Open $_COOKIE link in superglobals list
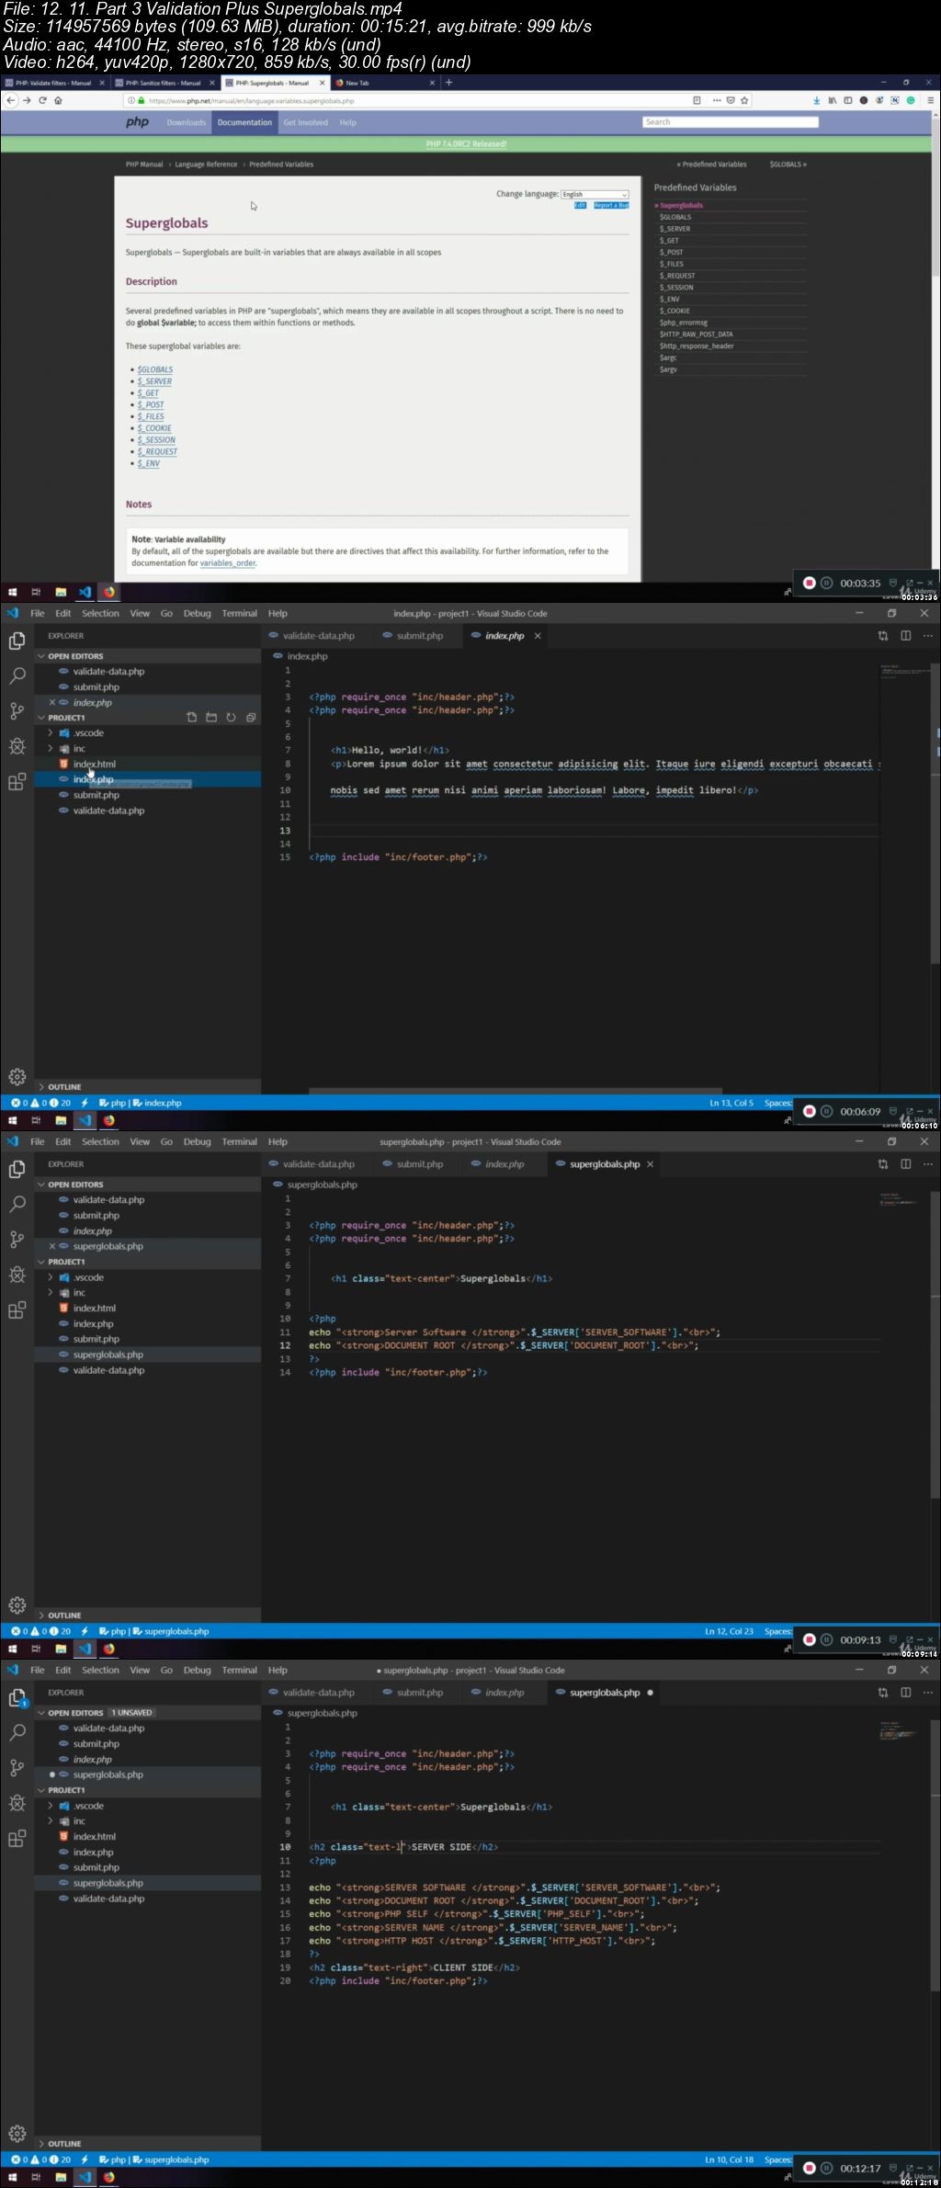 (154, 428)
